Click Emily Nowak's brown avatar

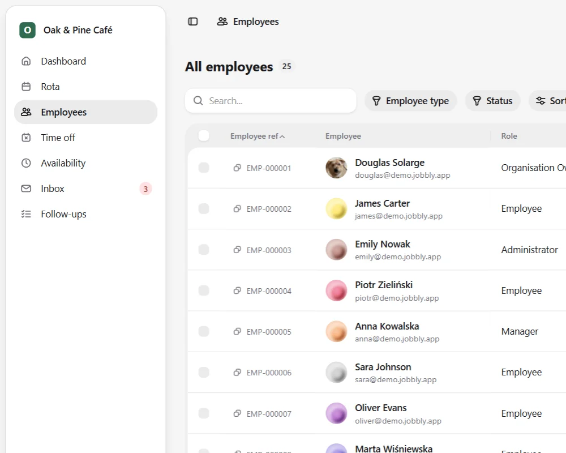click(x=336, y=250)
